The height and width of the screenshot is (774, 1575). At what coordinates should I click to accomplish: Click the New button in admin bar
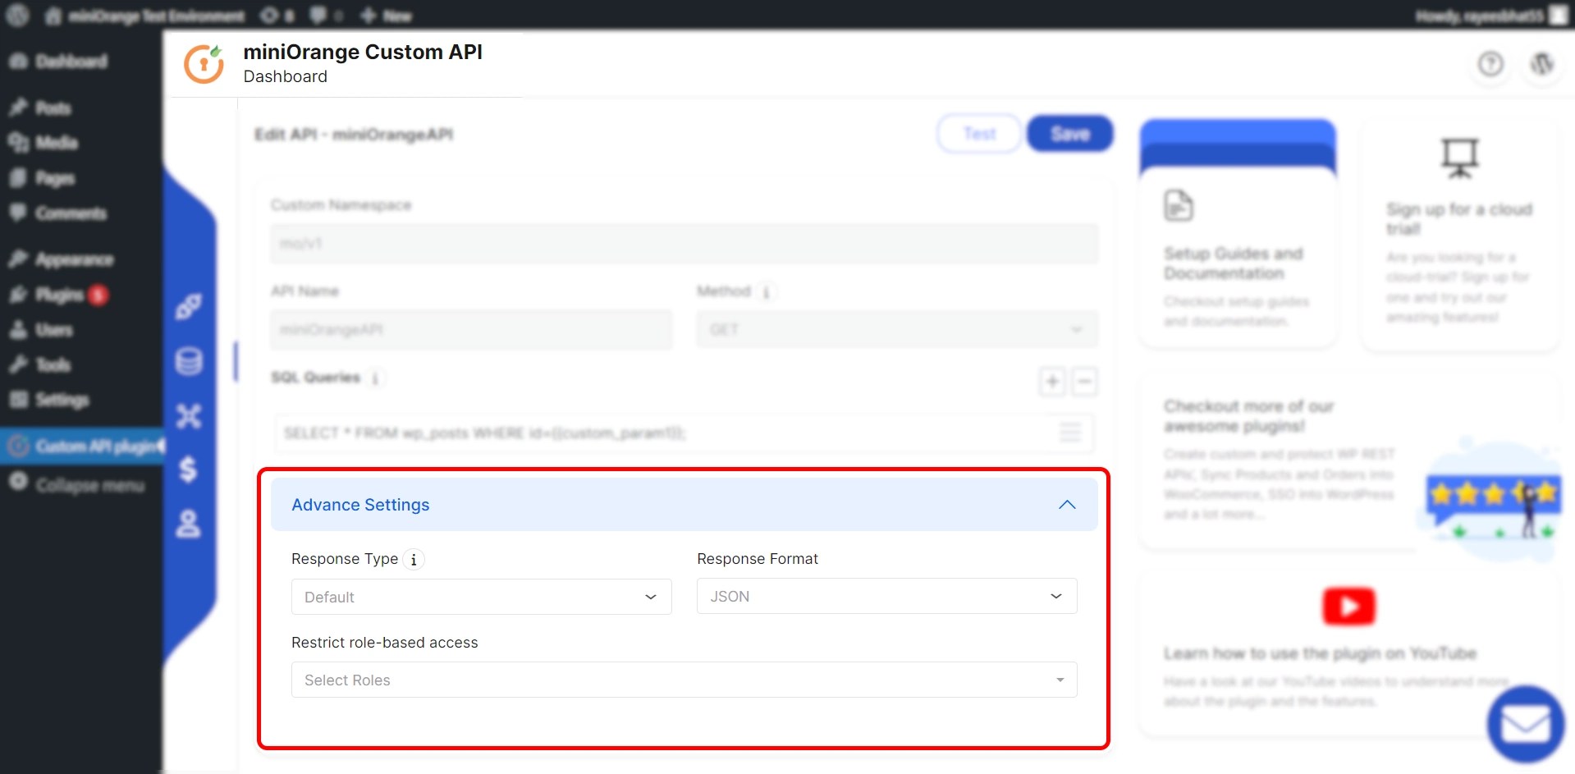point(387,16)
